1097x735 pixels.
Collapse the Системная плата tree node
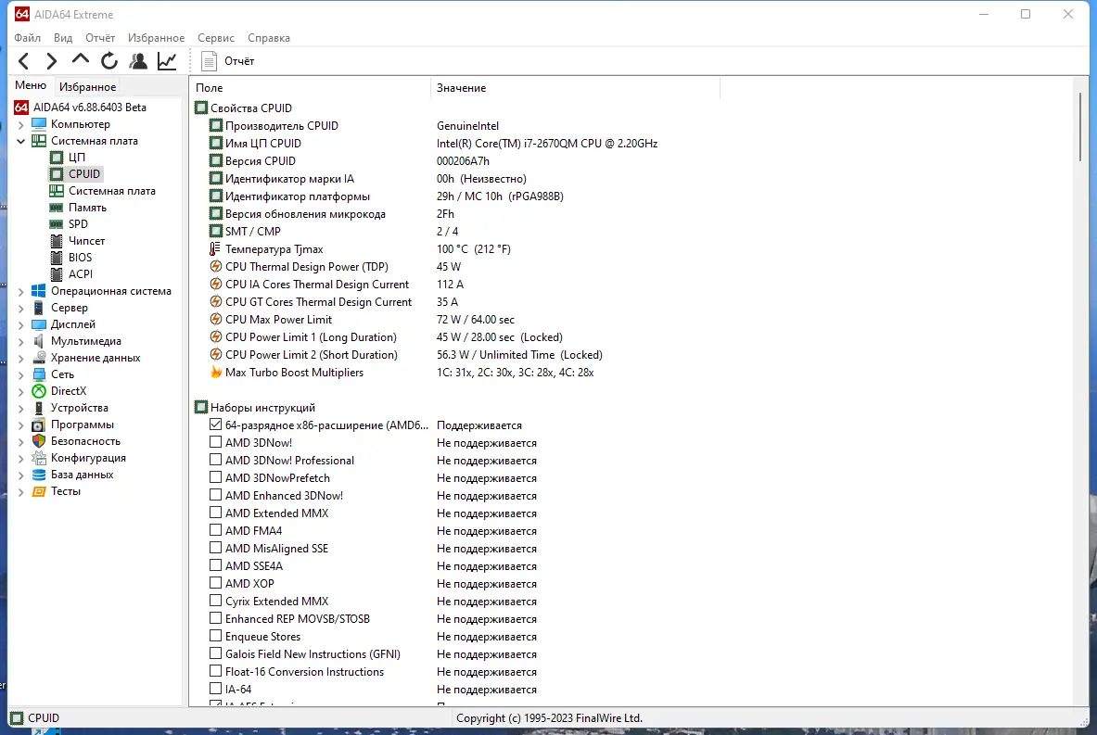21,141
